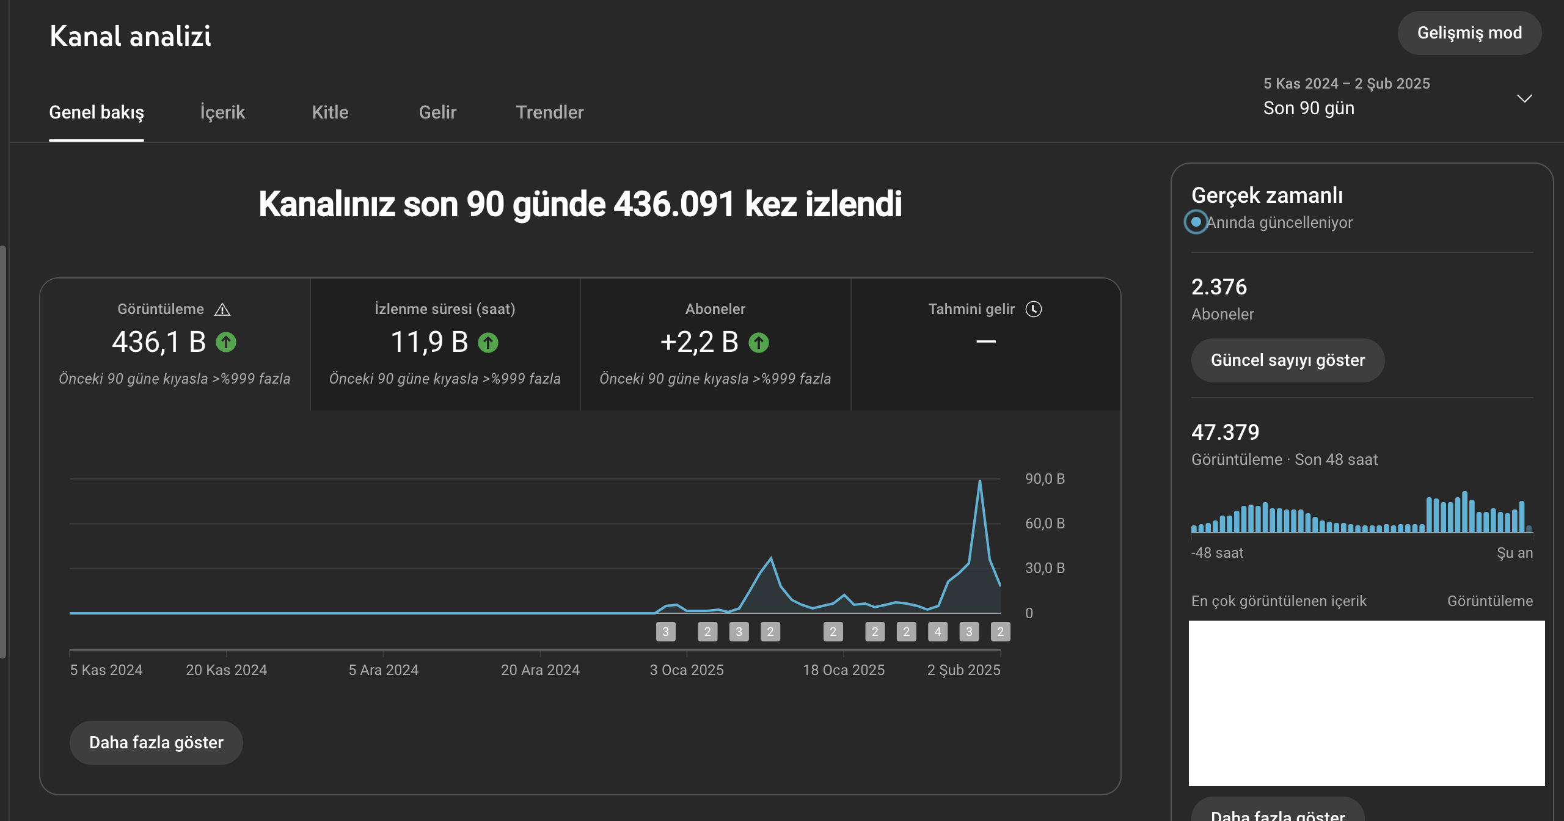Click Güncel sayıyı göster button
Image resolution: width=1564 pixels, height=821 pixels.
coord(1288,360)
